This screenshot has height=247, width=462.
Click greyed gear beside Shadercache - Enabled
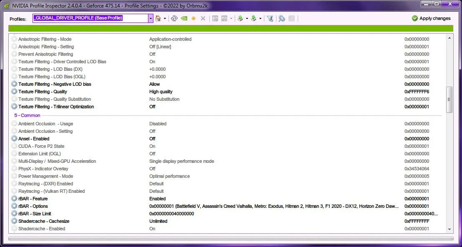[x=14, y=229]
